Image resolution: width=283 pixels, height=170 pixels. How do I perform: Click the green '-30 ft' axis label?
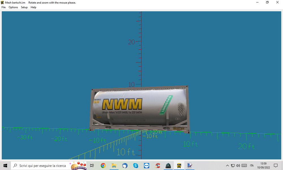pos(25,137)
